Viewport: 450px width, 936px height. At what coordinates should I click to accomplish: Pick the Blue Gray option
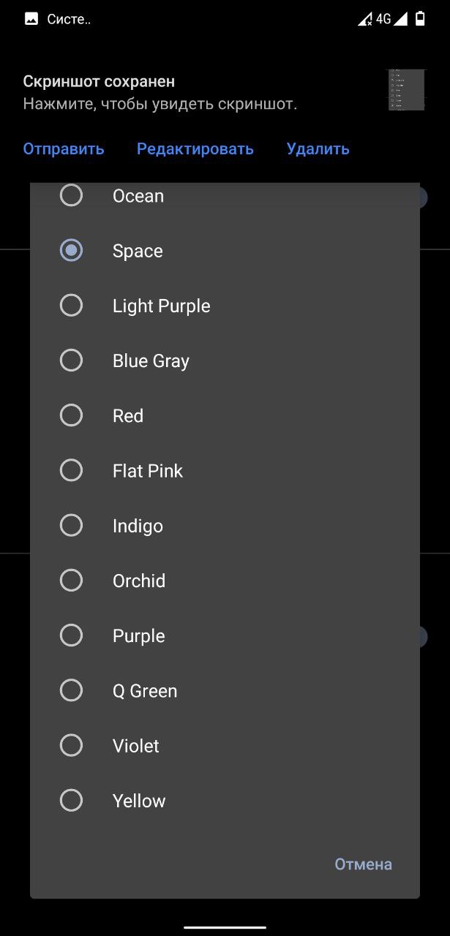[x=71, y=361]
